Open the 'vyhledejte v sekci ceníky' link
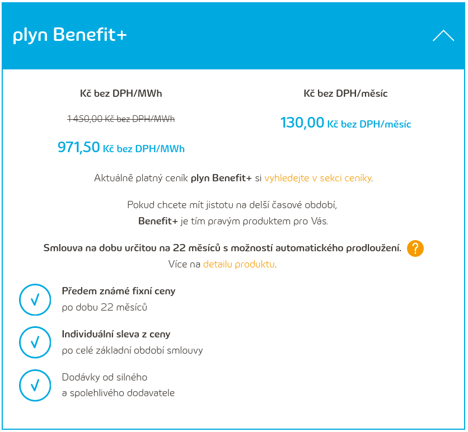Screen dimensions: 468x432 318,179
